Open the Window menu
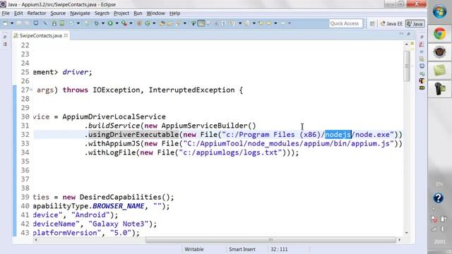 coord(155,13)
